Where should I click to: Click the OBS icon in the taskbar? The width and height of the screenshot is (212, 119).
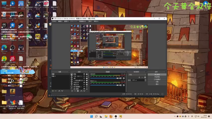point(116,116)
